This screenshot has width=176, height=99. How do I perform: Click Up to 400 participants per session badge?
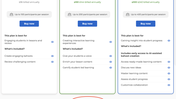click(x=145, y=14)
